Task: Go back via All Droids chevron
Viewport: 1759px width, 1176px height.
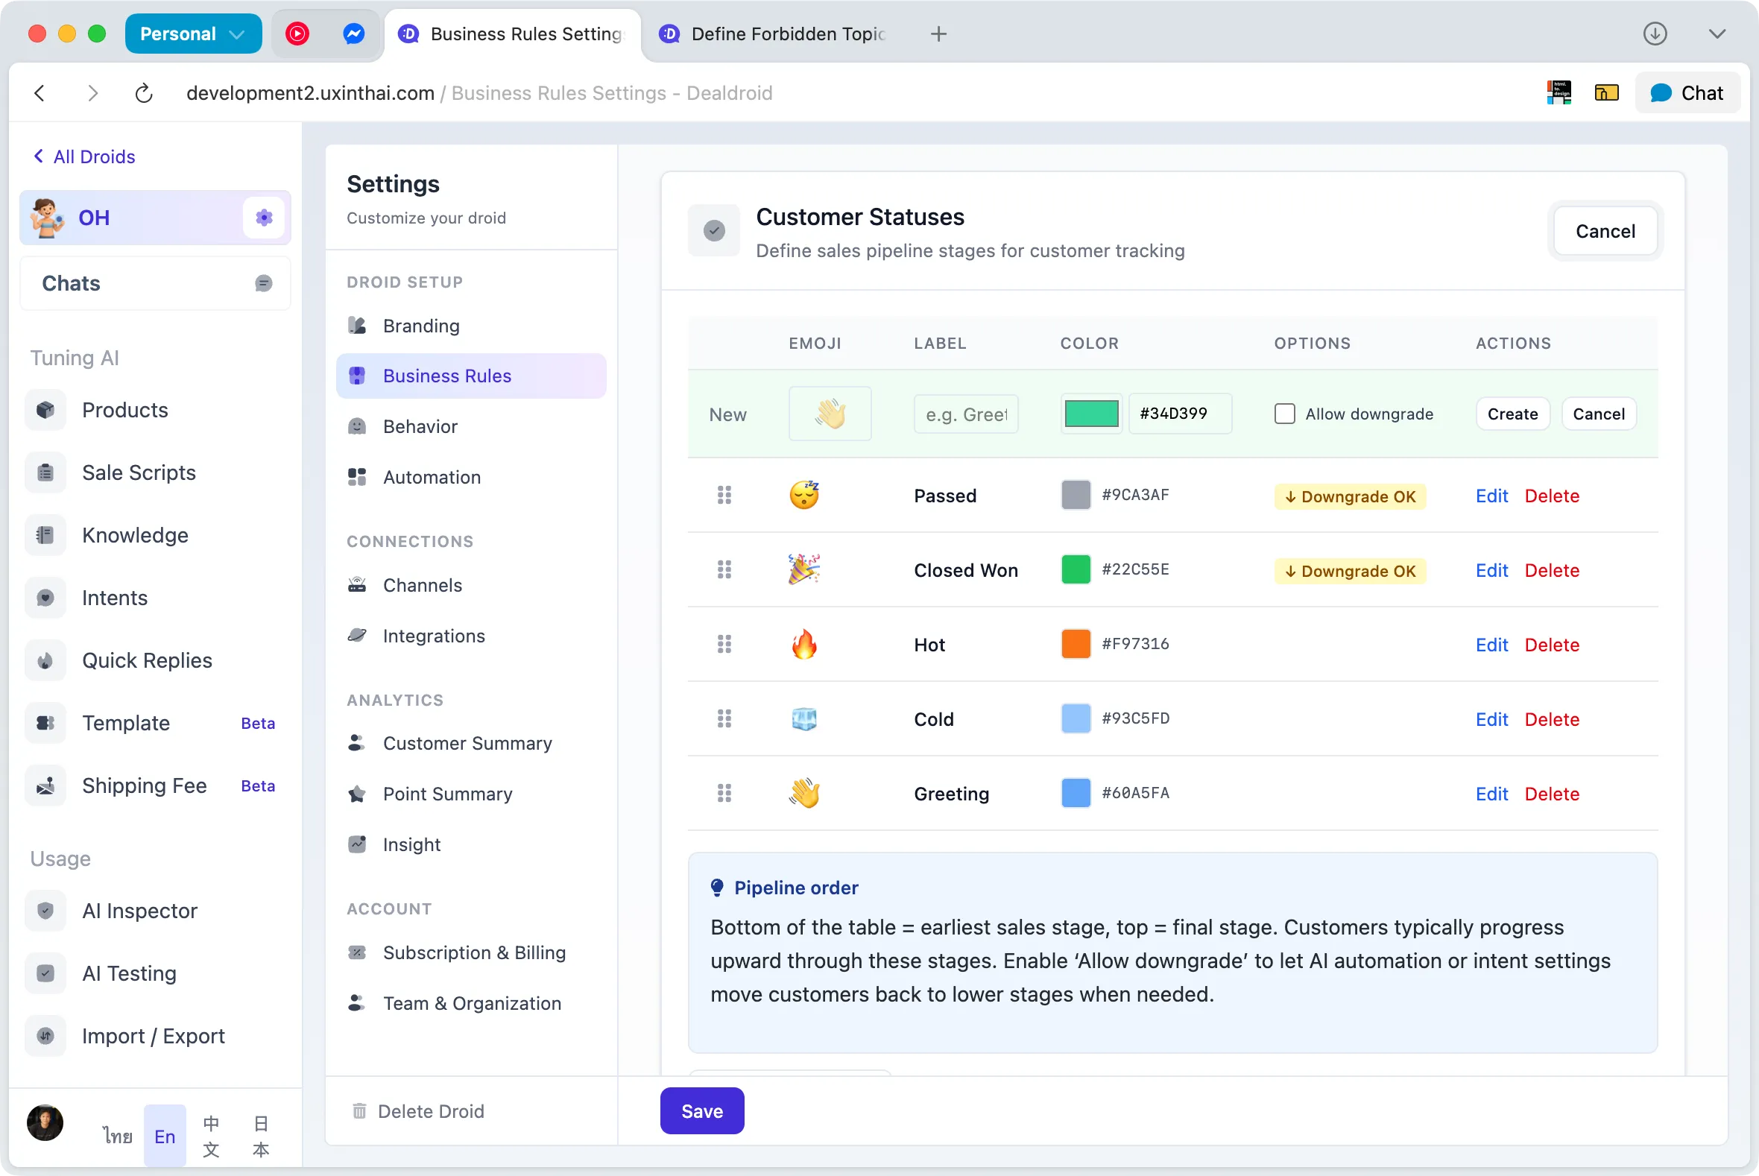Action: coord(37,155)
